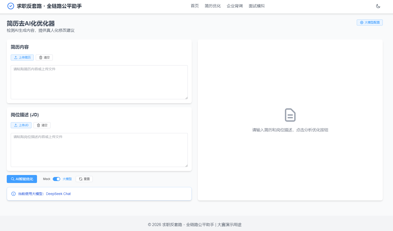Click the info icon beside 当前使用大模型

(13, 194)
